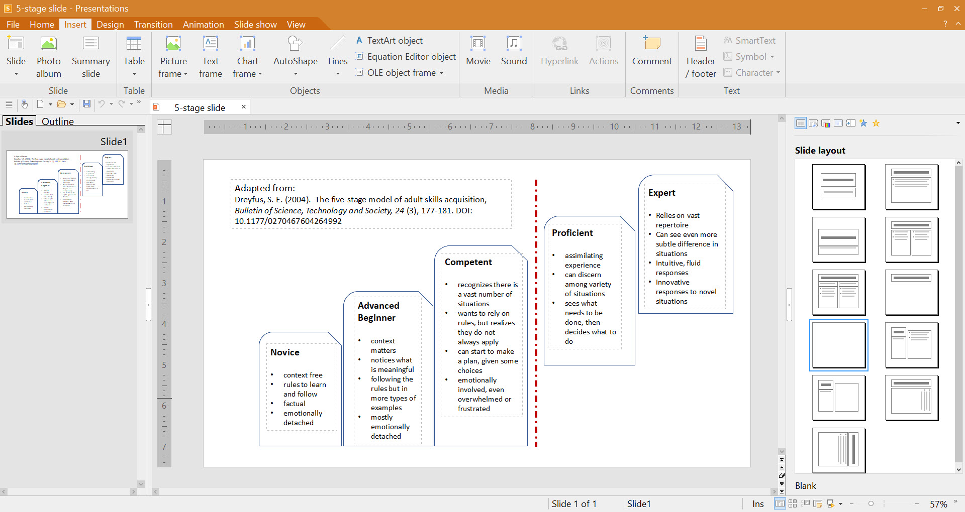Toggle normal view button in status bar
Screen dimensions: 965x512
point(780,503)
